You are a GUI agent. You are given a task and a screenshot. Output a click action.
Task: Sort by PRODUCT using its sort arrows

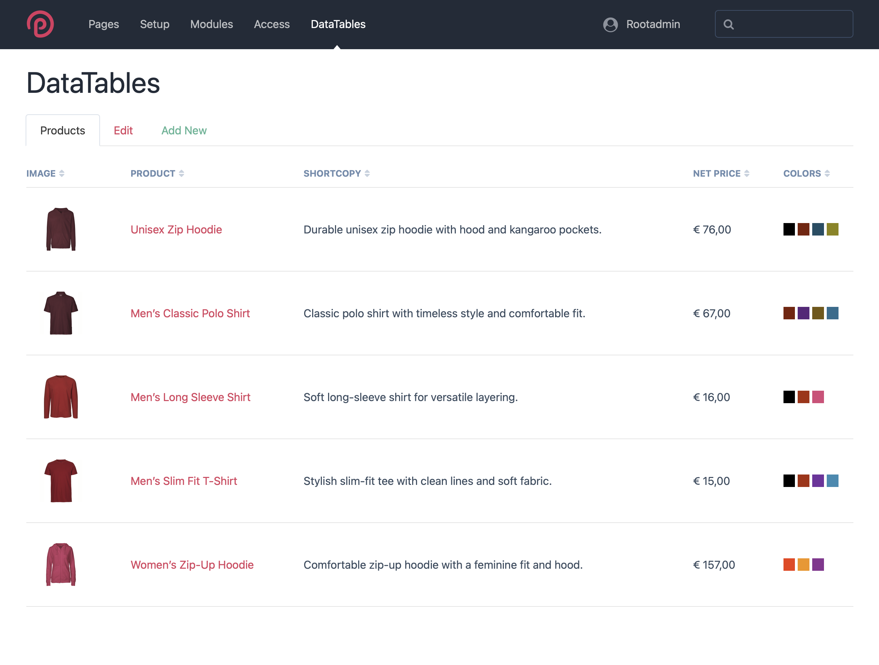[x=182, y=173]
